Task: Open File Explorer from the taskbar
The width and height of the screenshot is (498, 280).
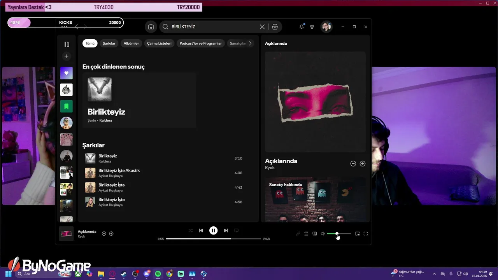Action: [101, 274]
